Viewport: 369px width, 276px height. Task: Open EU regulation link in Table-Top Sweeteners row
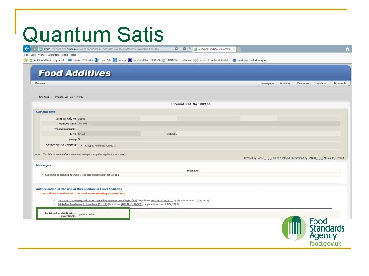tap(132, 204)
